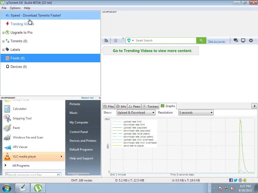The image size is (258, 193).
Task: Click the Search programs and files box
Action: click(33, 174)
